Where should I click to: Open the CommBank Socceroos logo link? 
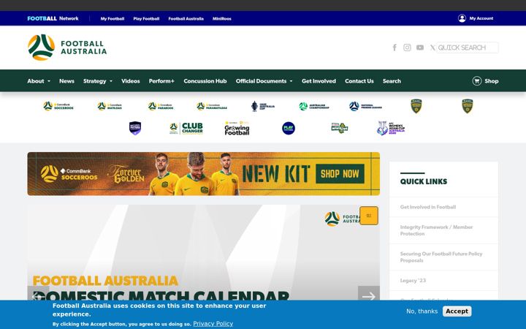(58, 106)
